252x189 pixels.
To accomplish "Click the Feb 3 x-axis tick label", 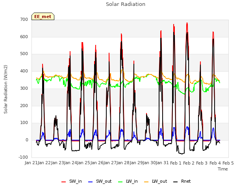I will coord(202,163).
